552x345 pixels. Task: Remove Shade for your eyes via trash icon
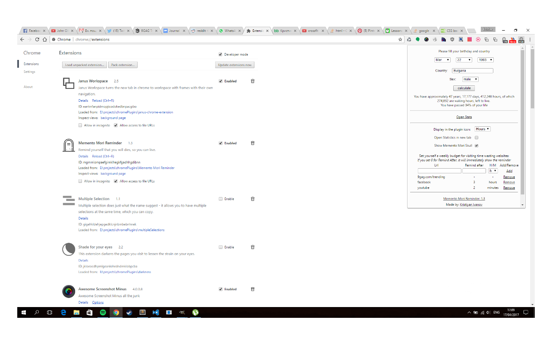click(x=253, y=247)
